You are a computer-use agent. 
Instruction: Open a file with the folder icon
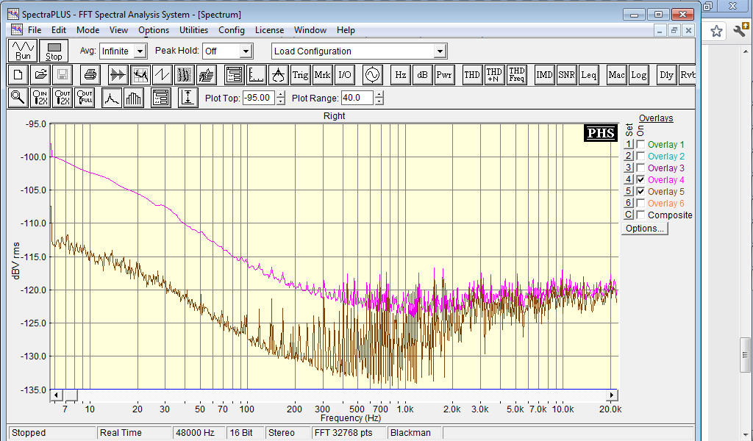pos(41,74)
